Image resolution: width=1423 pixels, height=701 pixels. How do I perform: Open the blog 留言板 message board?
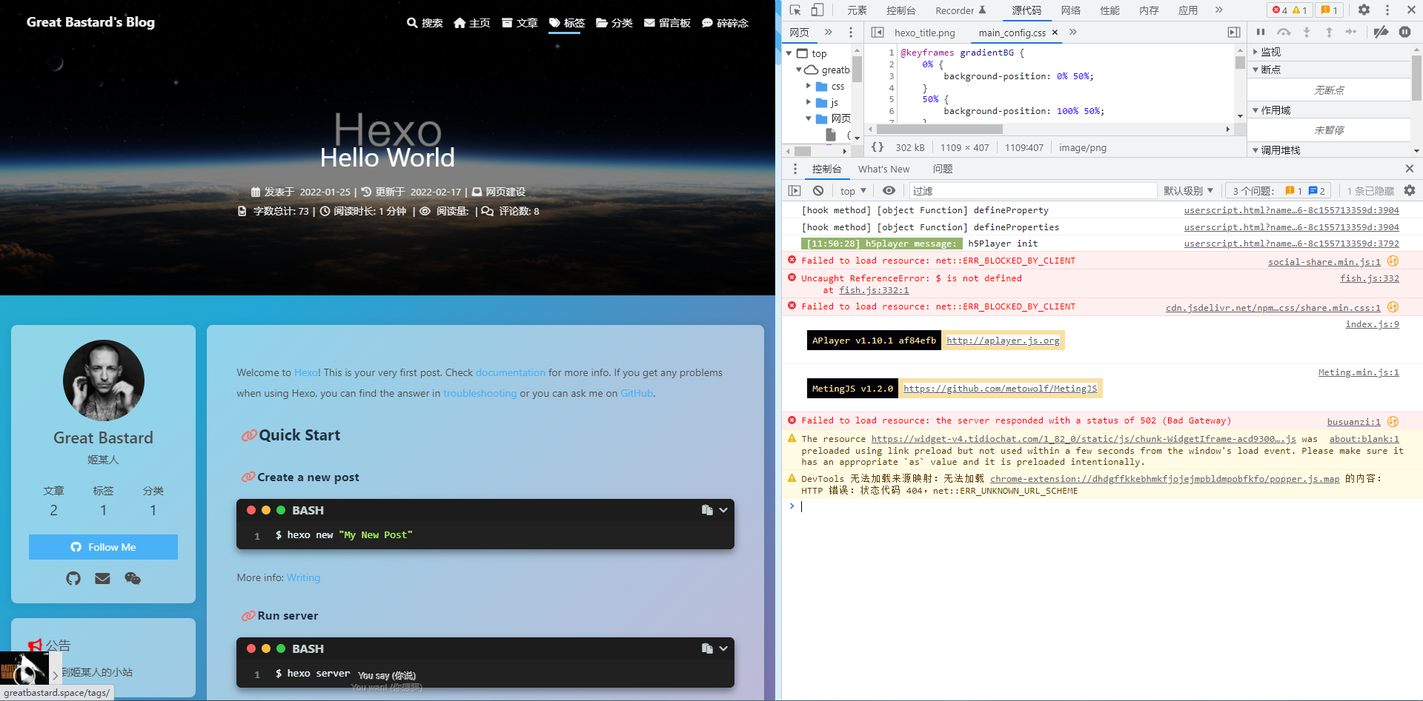667,23
